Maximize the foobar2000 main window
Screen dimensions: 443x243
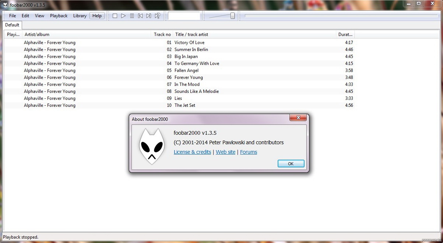(x=419, y=3)
